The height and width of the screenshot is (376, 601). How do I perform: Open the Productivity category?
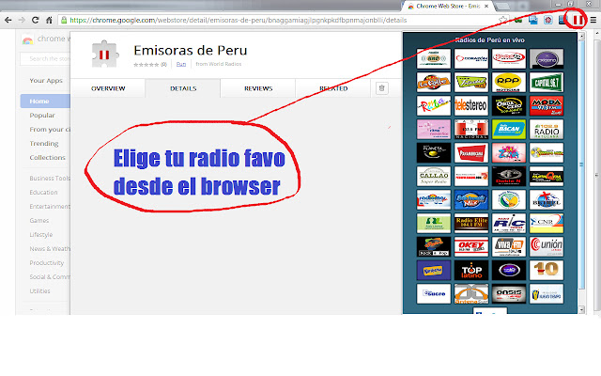coord(47,263)
